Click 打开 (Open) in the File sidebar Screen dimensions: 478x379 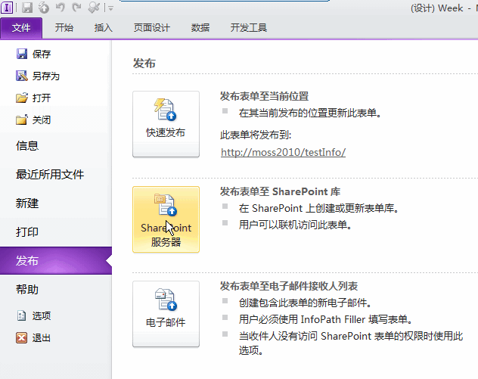pos(41,98)
